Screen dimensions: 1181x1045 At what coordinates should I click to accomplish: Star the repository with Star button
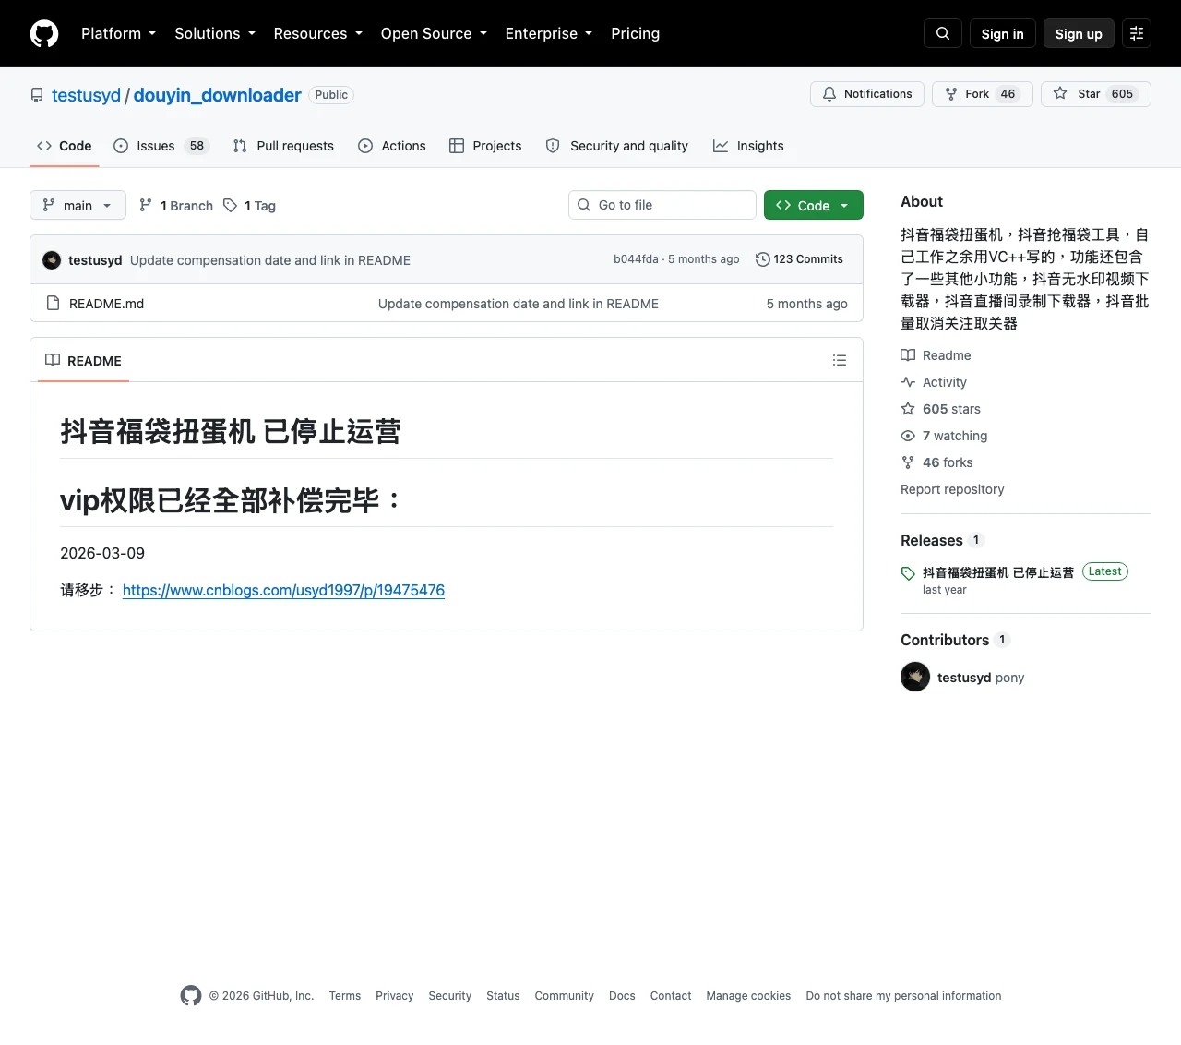(x=1095, y=94)
